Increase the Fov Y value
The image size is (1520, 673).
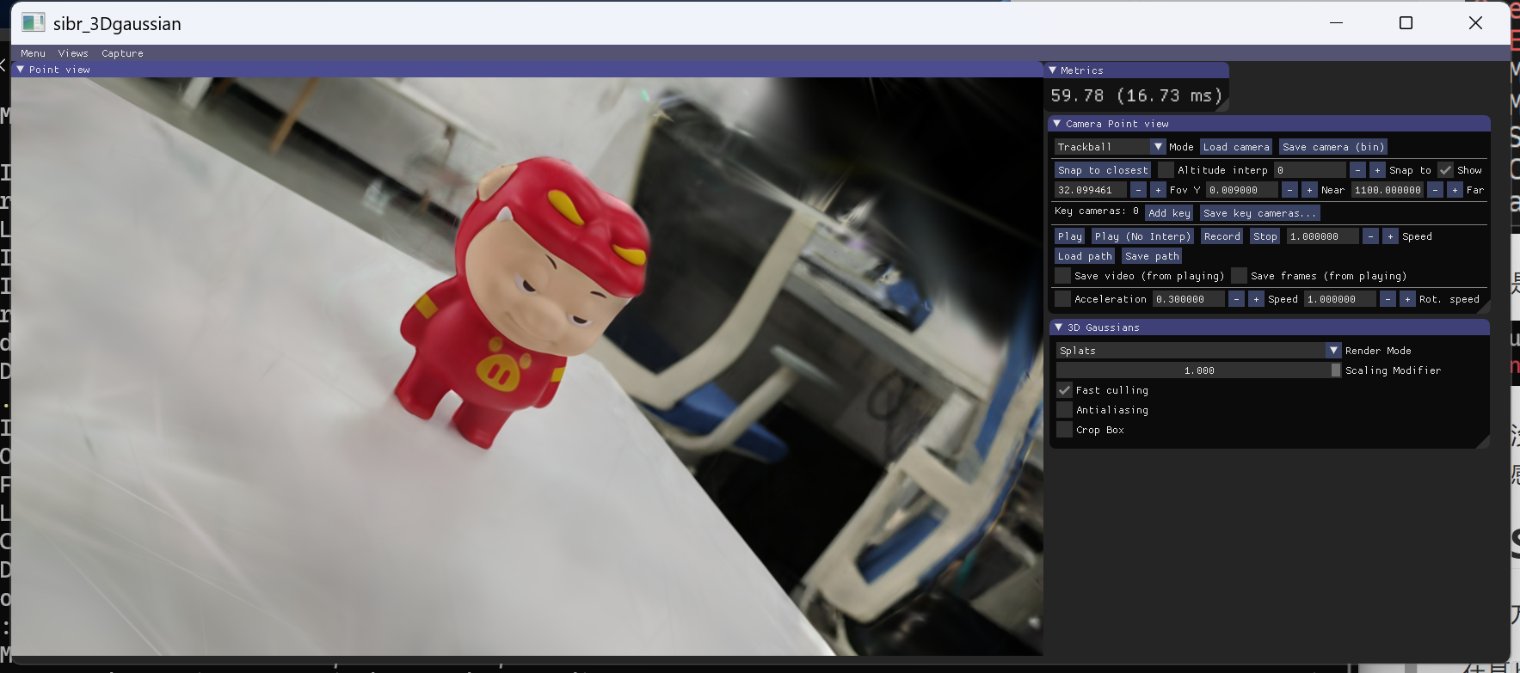pos(1158,190)
